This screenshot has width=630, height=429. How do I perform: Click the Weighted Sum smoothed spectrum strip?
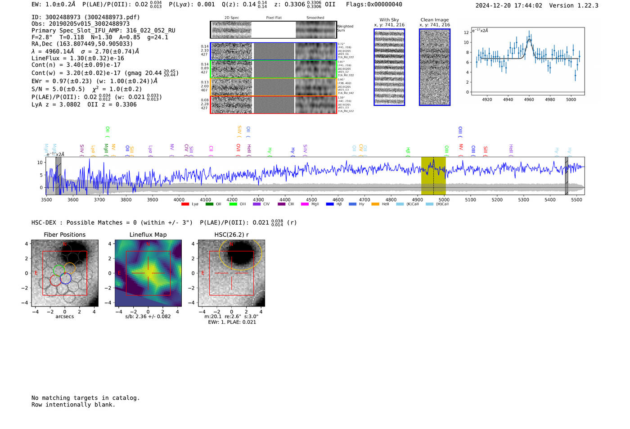[x=316, y=30]
